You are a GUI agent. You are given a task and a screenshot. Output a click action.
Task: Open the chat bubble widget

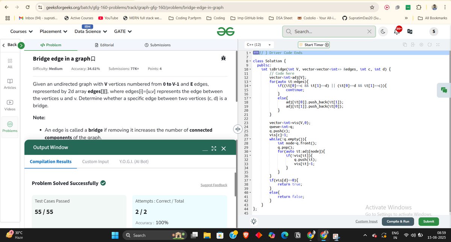[x=444, y=90]
